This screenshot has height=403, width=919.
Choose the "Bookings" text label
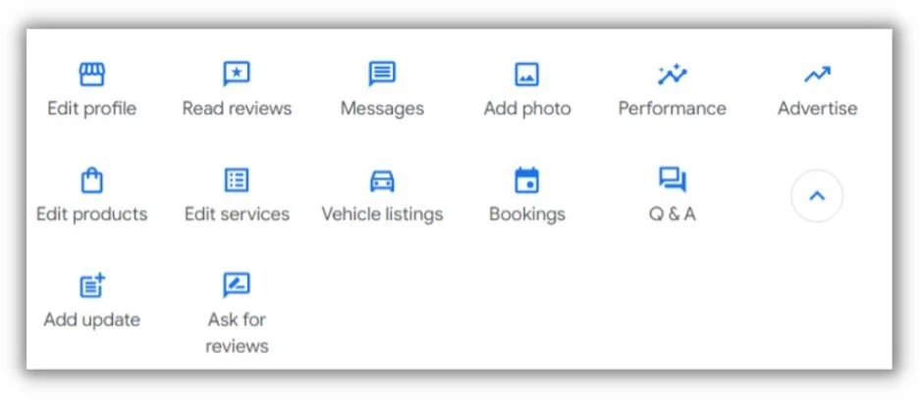click(527, 215)
